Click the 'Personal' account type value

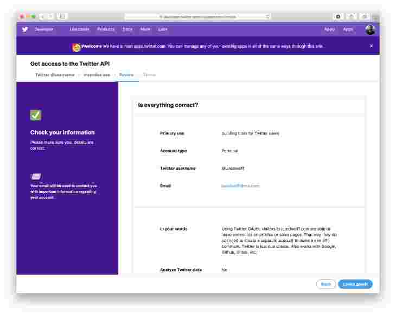[x=229, y=151]
